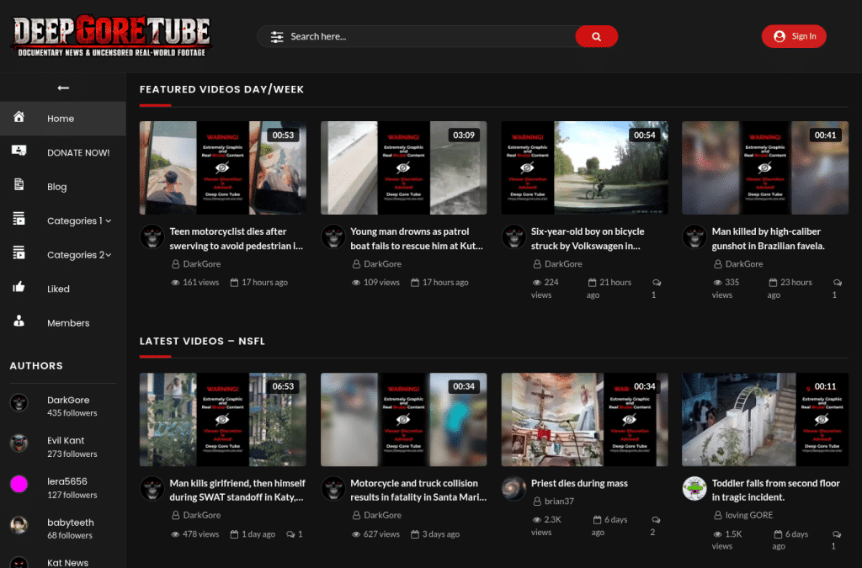The width and height of the screenshot is (862, 568).
Task: Click the Categories 2 playlist icon
Action: point(19,252)
